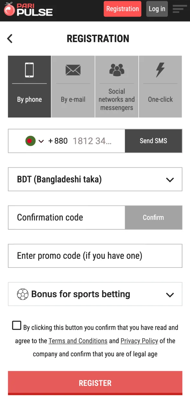Click the lightning bolt One-click icon

point(160,70)
